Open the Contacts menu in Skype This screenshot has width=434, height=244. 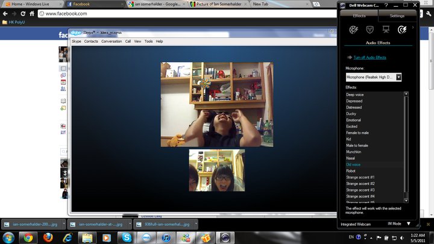[x=91, y=42]
